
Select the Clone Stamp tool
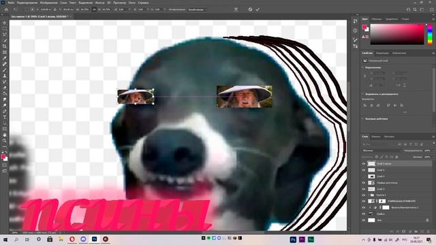click(x=5, y=76)
